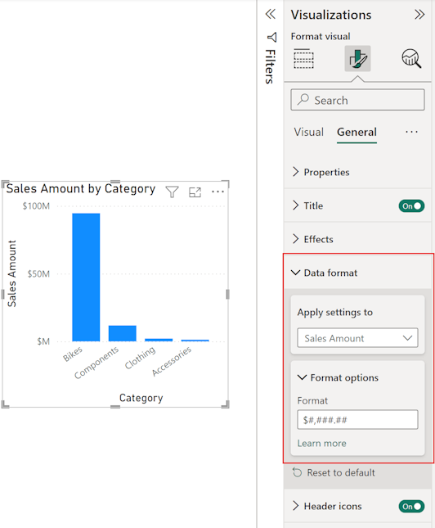
Task: Click the Filters megaphone icon
Action: tap(271, 37)
